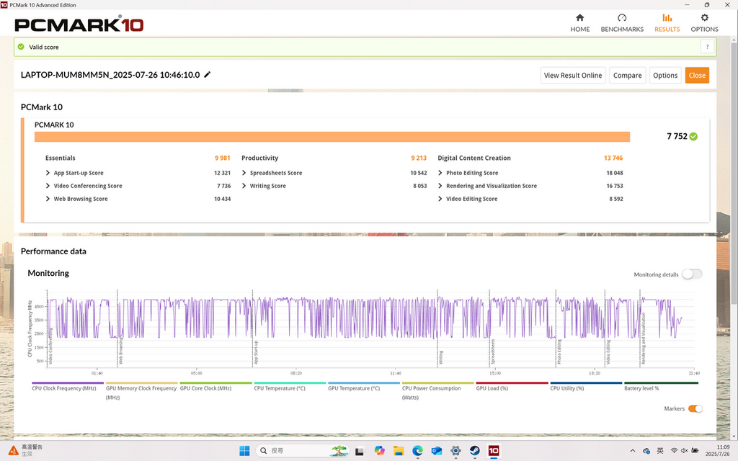Switch to the RESULTS tab
Viewport: 738px width, 461px height.
point(667,22)
